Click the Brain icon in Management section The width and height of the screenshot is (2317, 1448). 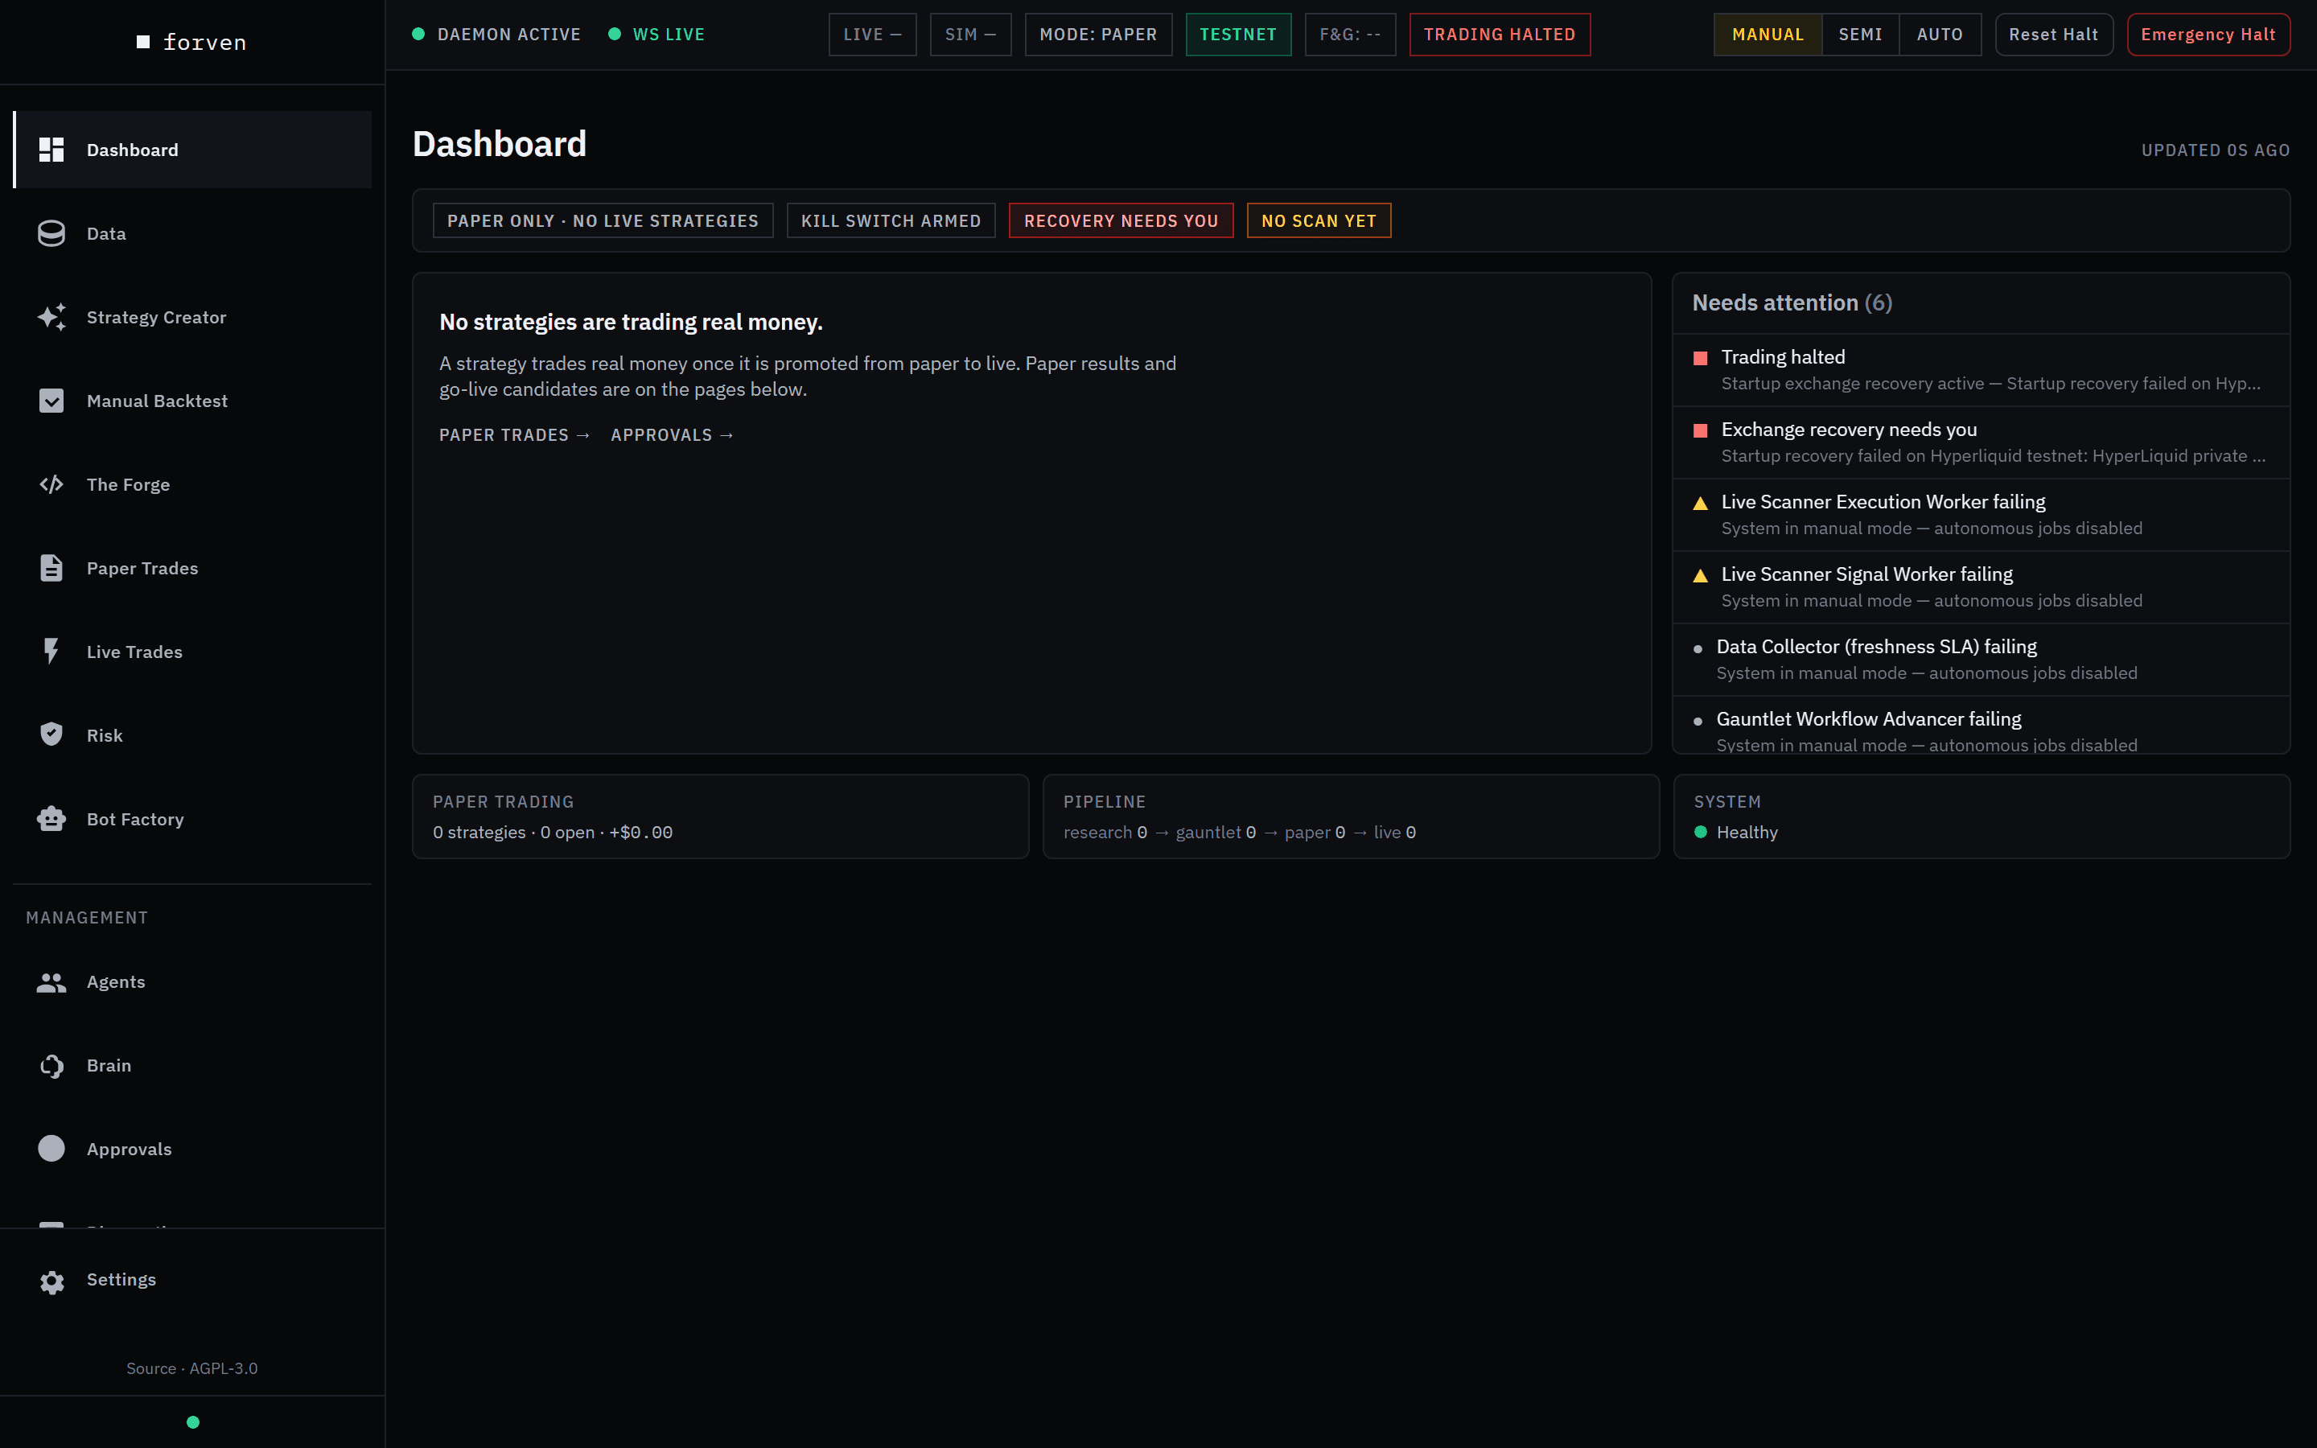tap(51, 1065)
